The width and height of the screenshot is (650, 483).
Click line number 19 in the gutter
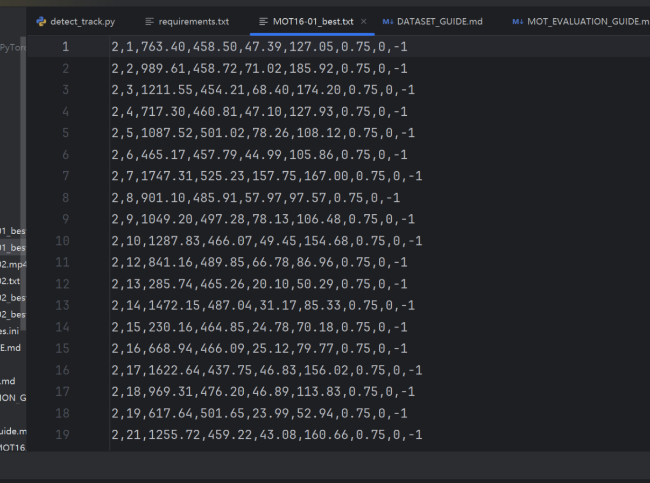coord(62,435)
